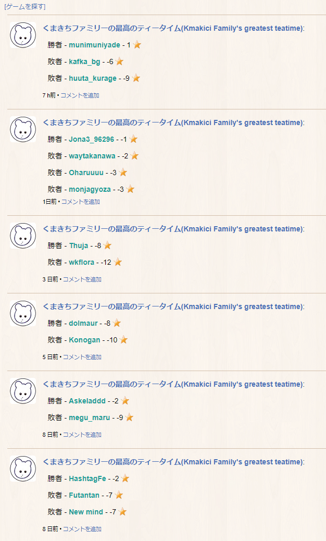The width and height of the screenshot is (326, 541).
Task: Click the star icon next to Konogan
Action: (x=123, y=340)
